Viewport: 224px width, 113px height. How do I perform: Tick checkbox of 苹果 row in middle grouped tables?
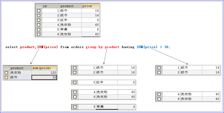(x=75, y=107)
